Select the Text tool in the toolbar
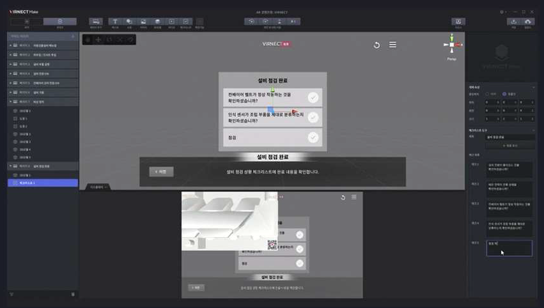Viewport: 544px width, 308px height. click(115, 22)
